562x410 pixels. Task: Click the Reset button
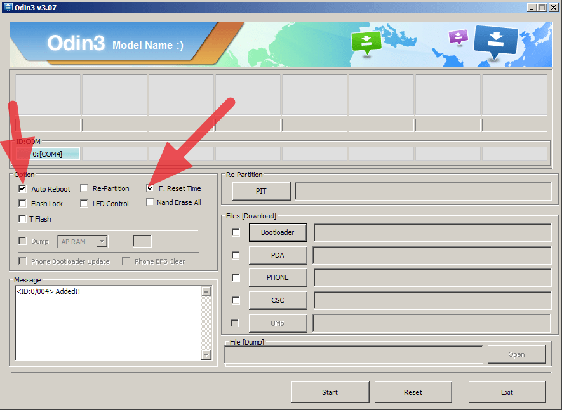pyautogui.click(x=413, y=392)
